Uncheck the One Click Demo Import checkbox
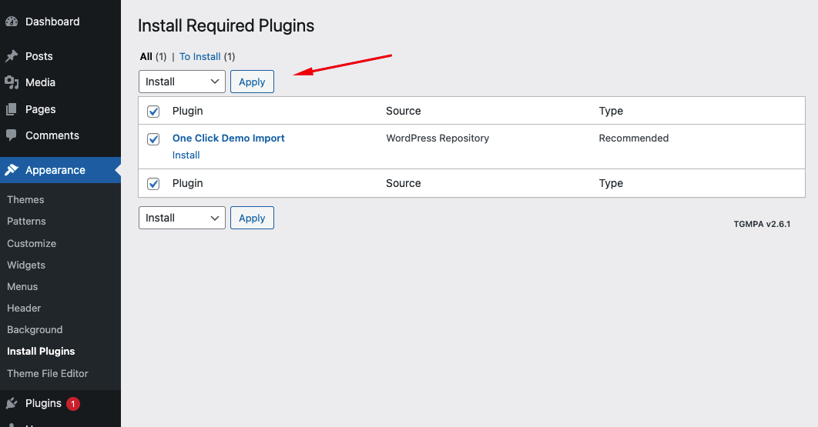818x427 pixels. (153, 139)
